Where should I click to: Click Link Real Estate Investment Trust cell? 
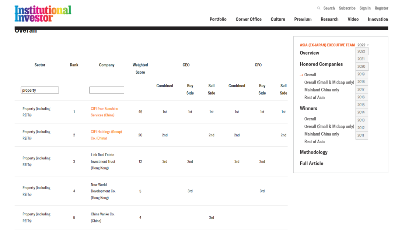pyautogui.click(x=103, y=161)
